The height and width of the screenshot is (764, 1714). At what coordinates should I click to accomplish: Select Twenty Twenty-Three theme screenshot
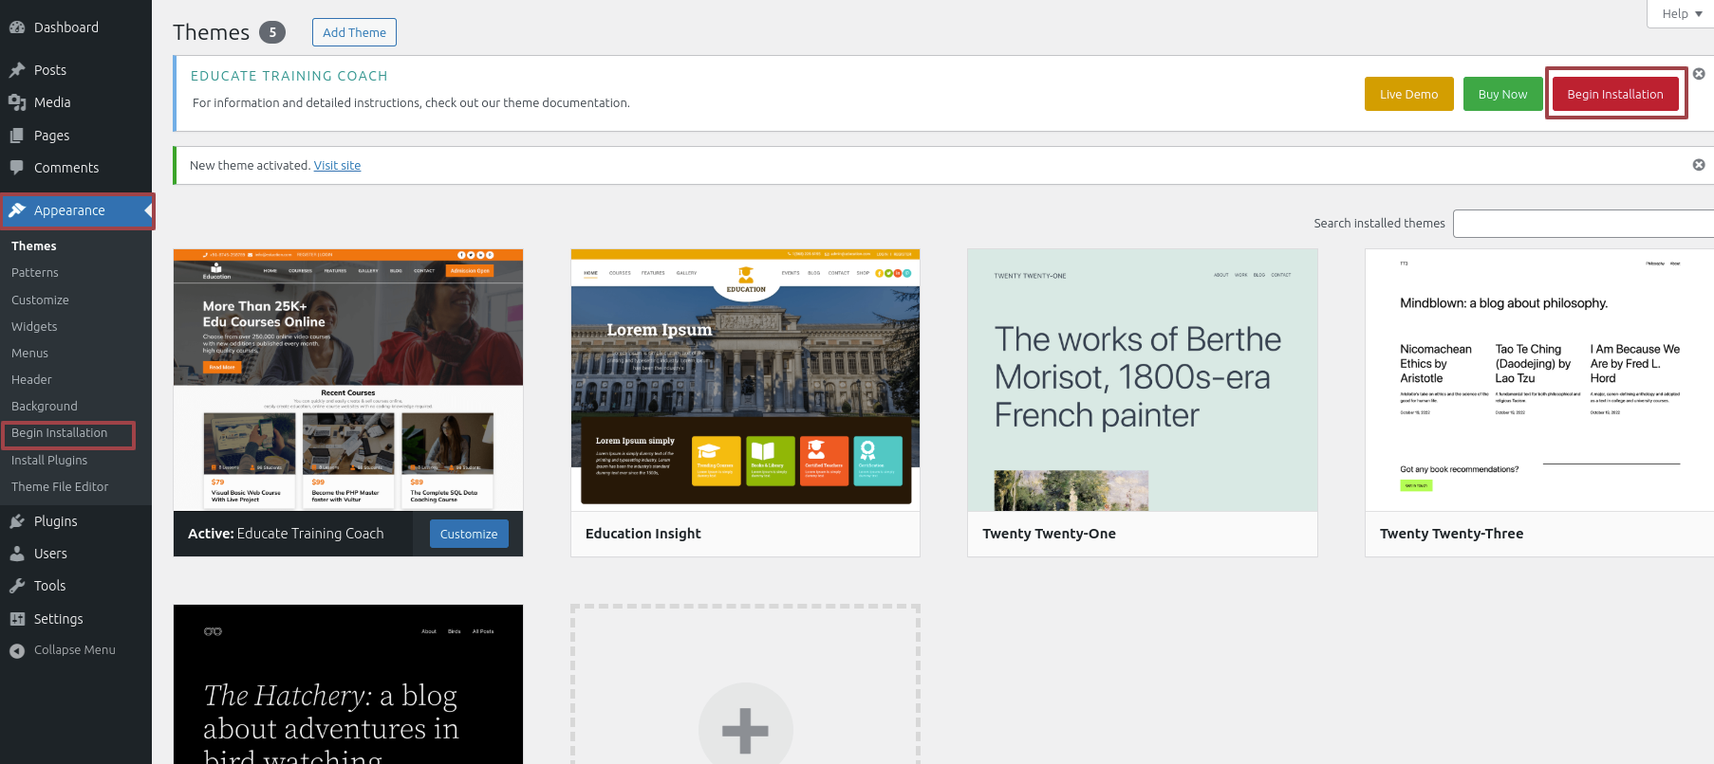click(1539, 380)
